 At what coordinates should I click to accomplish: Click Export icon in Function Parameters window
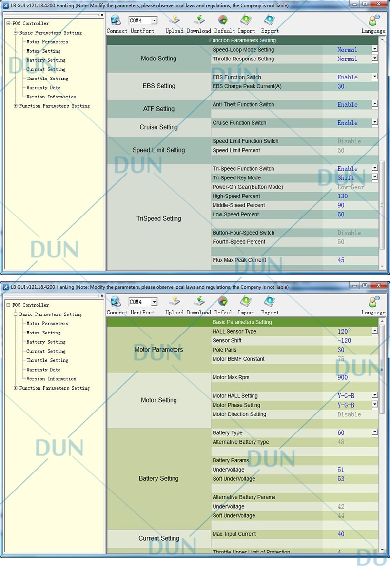[x=270, y=20]
